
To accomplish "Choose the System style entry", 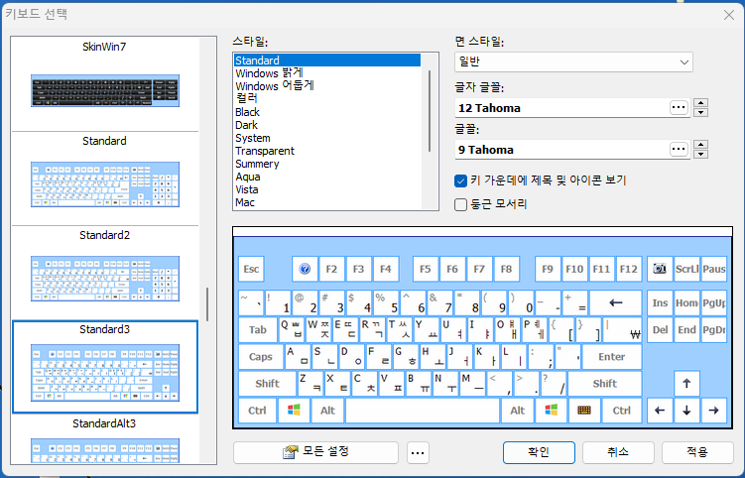I will tap(327, 138).
